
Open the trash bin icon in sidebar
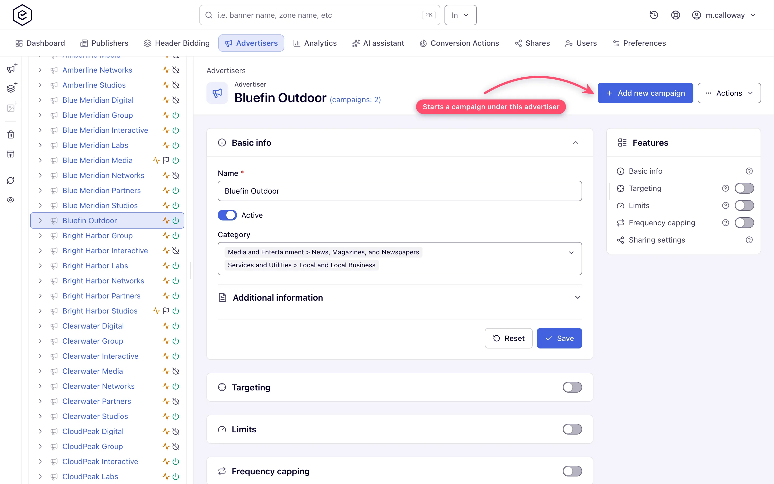pos(10,134)
